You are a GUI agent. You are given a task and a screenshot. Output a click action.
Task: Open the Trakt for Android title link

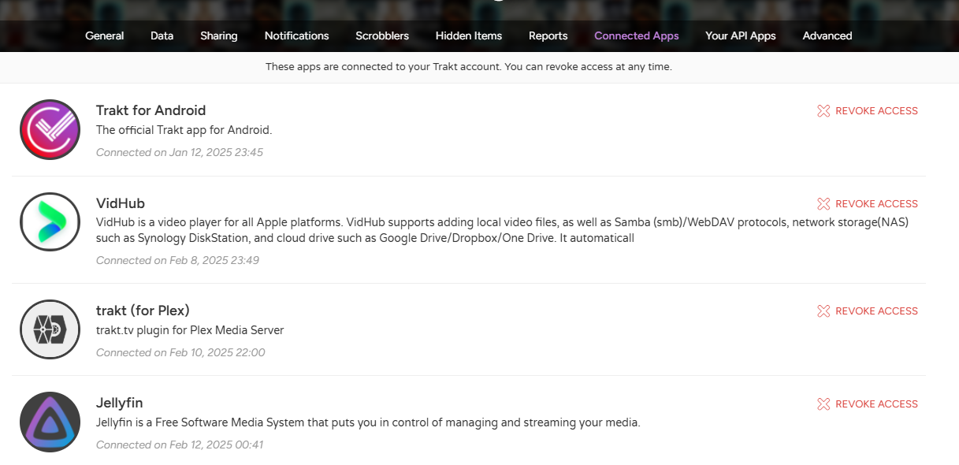151,110
